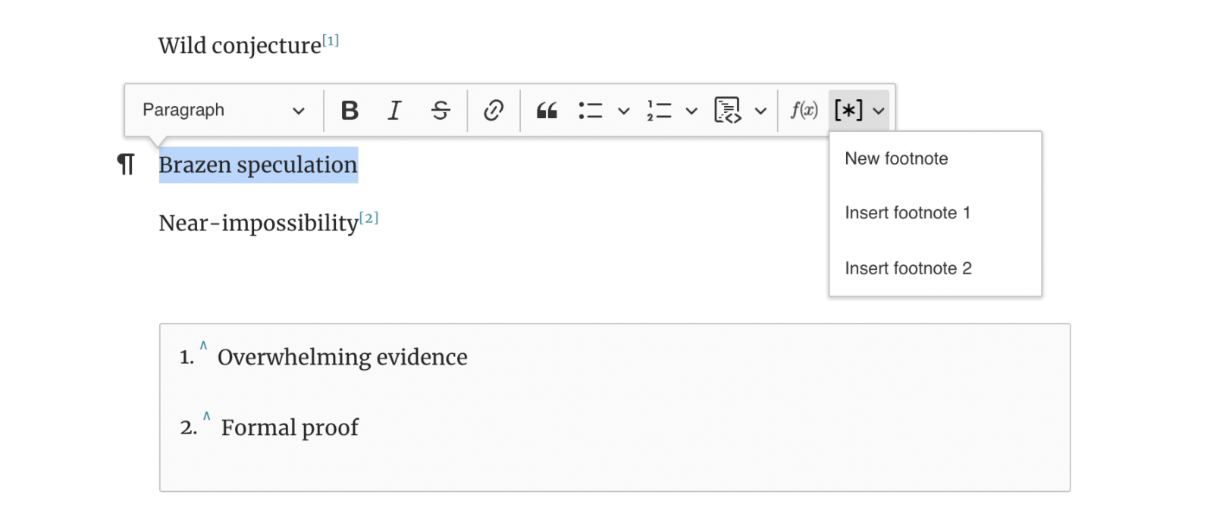Toggle bold formatting
The image size is (1207, 526).
[350, 111]
